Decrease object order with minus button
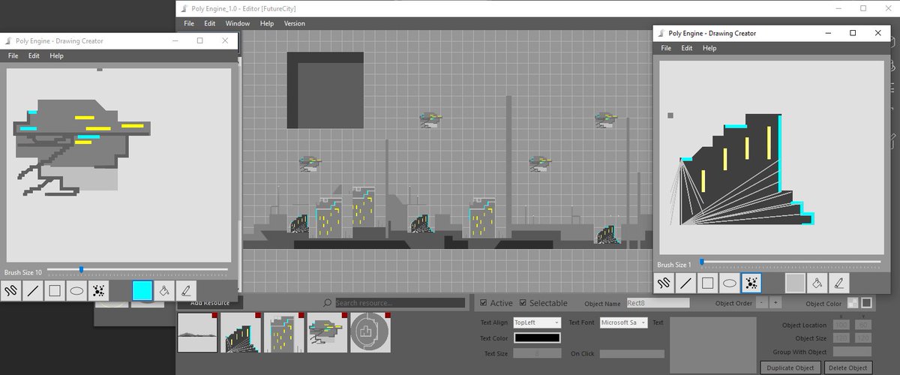 tap(761, 303)
